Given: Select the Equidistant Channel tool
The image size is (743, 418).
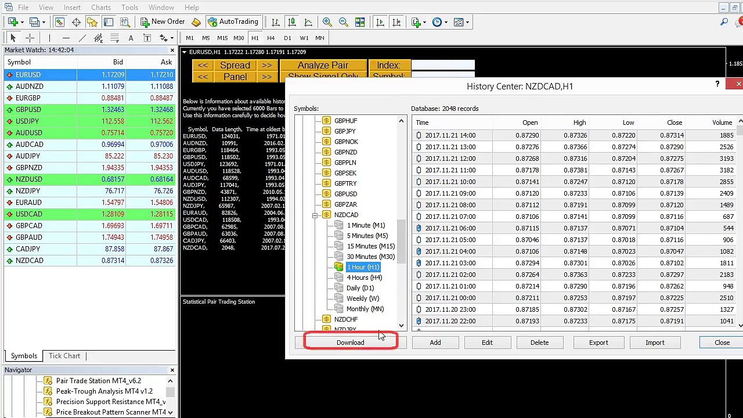Looking at the screenshot, I should tap(99, 38).
